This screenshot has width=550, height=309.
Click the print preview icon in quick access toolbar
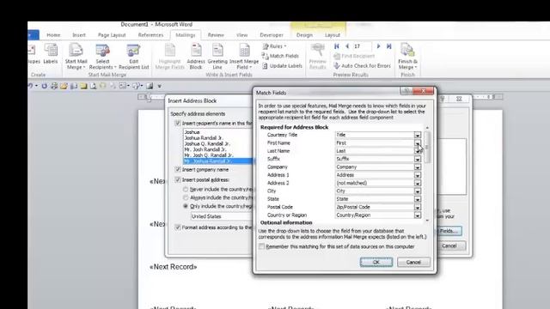click(94, 86)
